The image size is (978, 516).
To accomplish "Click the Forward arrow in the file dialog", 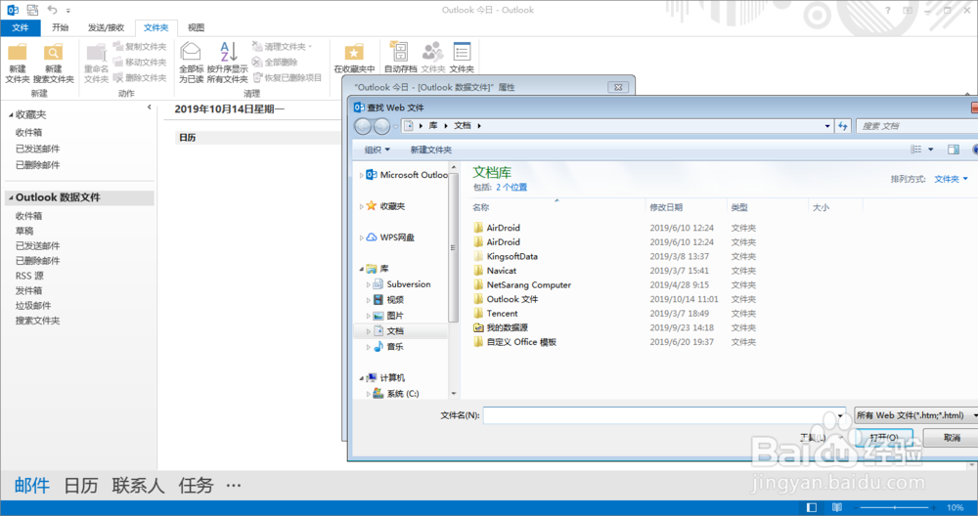I will click(x=381, y=126).
